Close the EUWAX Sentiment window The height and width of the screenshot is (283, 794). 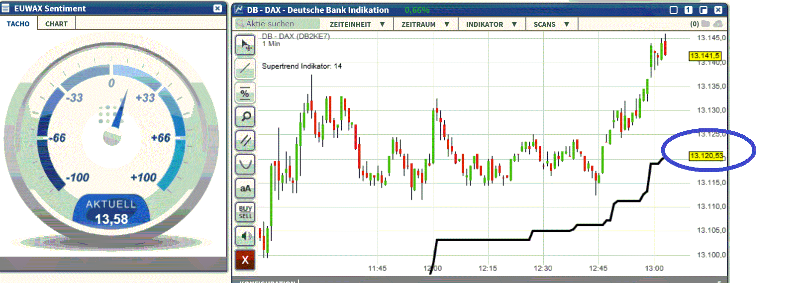tap(217, 8)
